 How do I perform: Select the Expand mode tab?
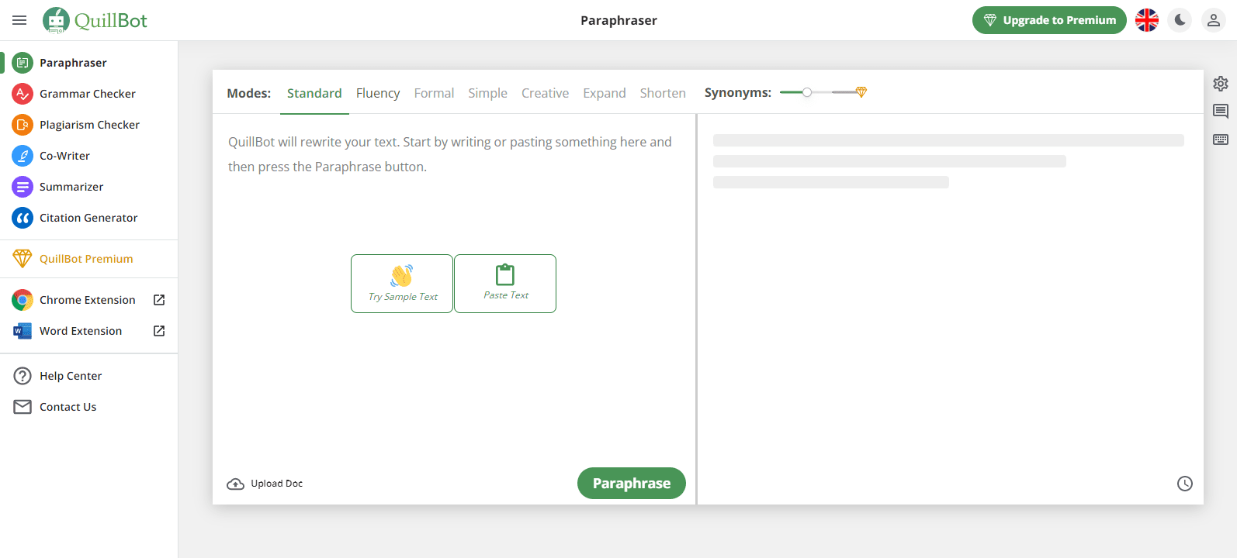(x=605, y=93)
